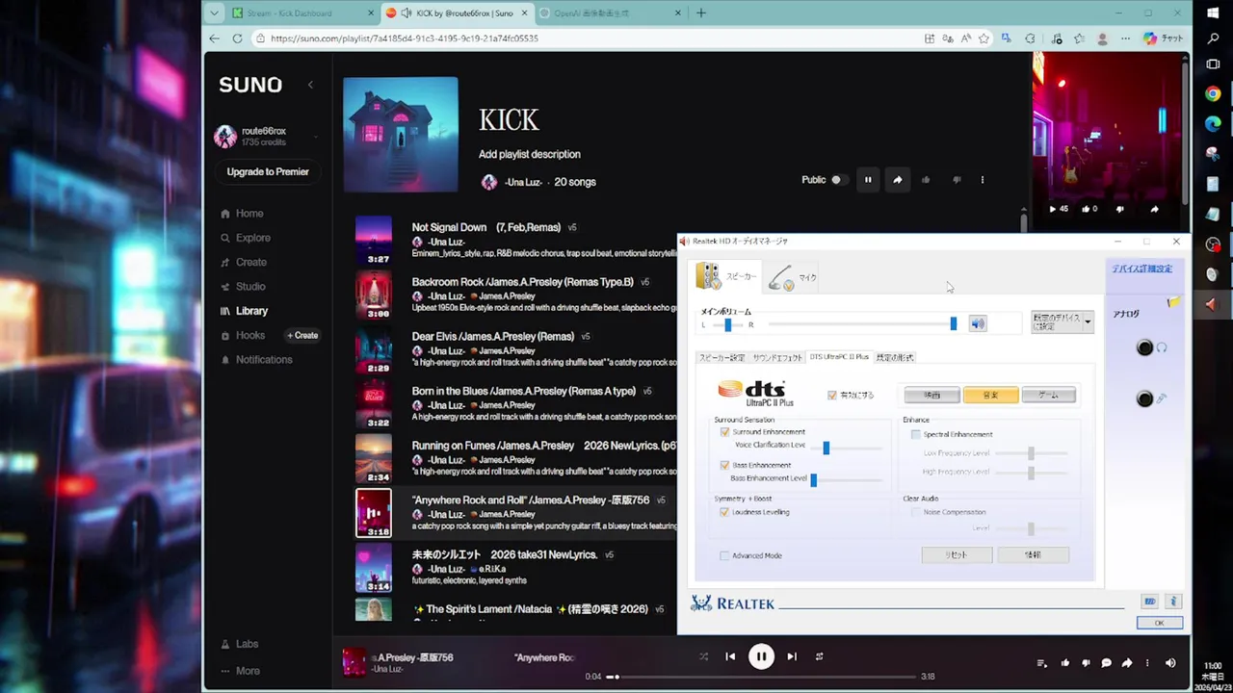Screen dimensions: 1233x693
Task: Toggle Bass Enhancement checkbox
Action: coord(724,465)
